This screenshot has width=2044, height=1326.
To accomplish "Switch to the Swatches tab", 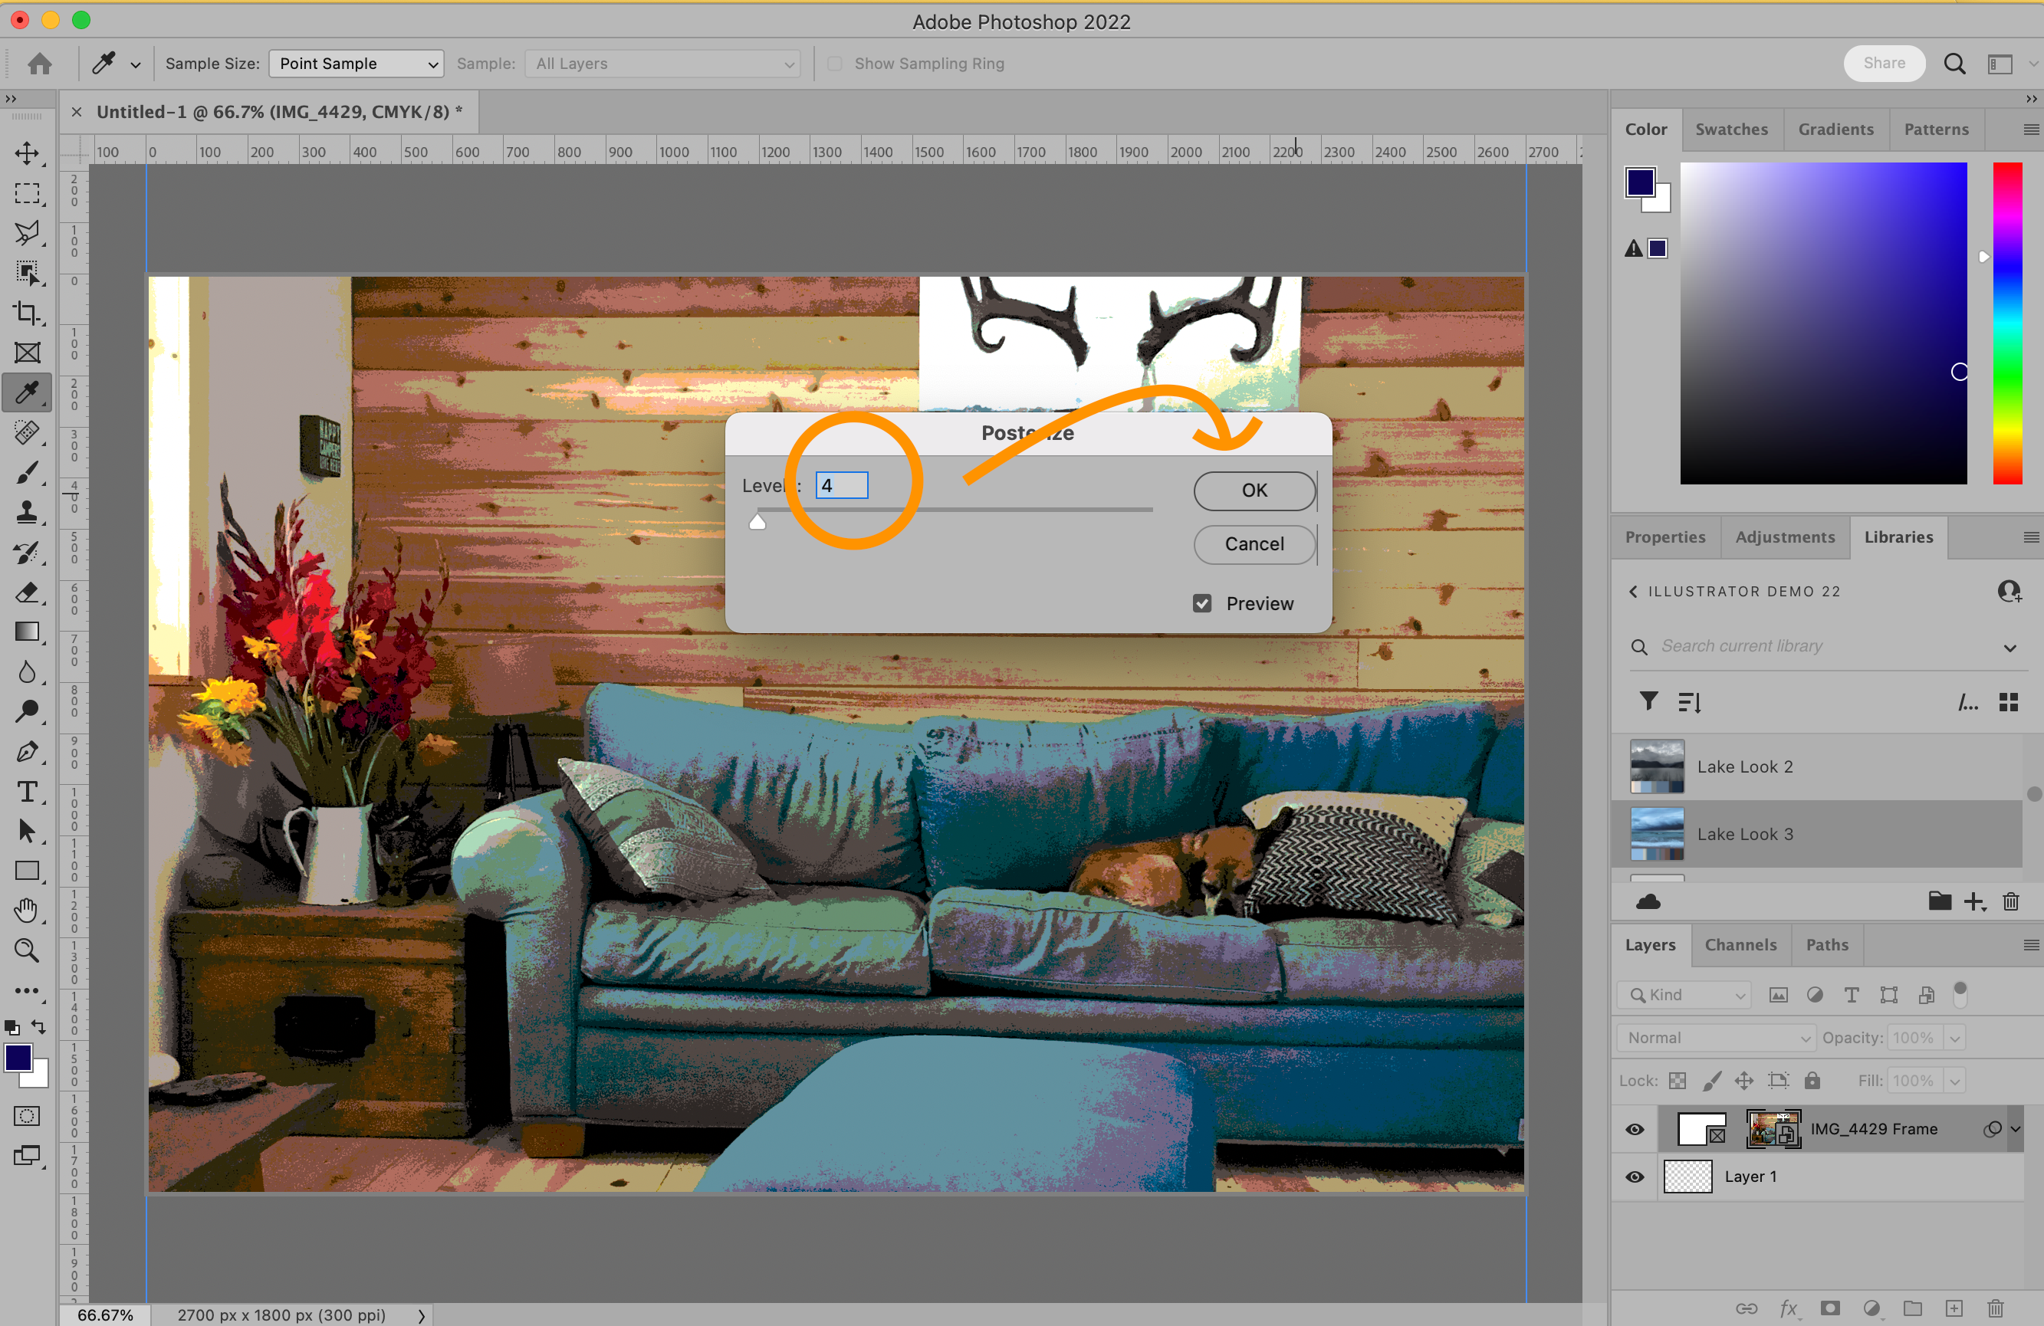I will click(x=1731, y=129).
